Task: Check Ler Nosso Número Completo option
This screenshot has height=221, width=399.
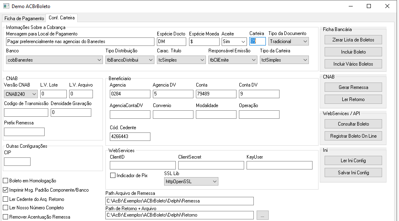Action: [x=5, y=207]
